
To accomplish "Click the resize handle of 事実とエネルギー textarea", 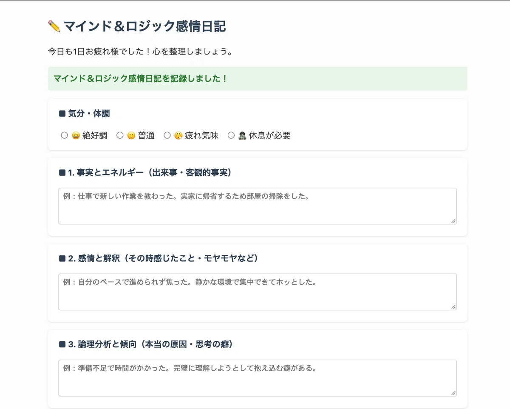I will click(453, 221).
